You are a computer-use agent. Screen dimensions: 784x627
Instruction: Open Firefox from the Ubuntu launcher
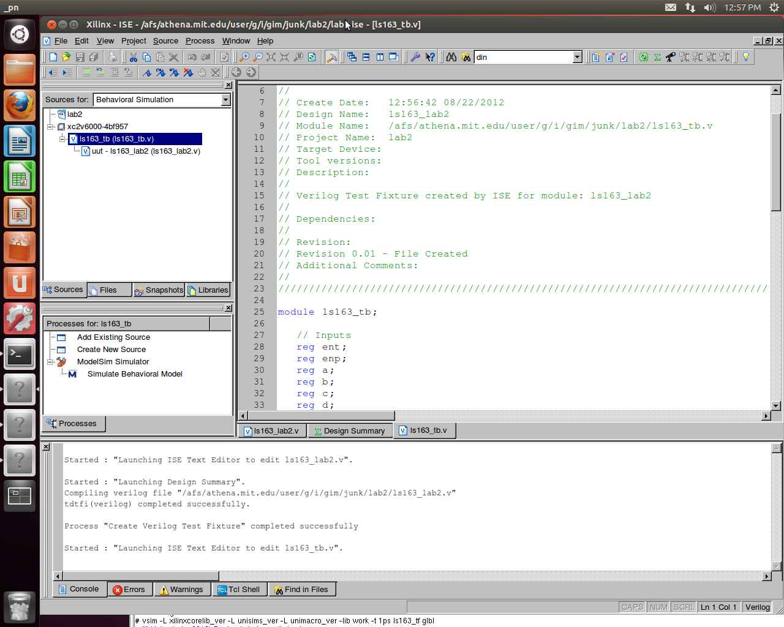(20, 105)
